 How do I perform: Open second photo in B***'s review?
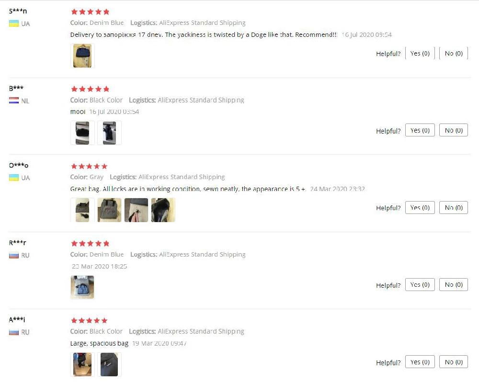click(109, 133)
